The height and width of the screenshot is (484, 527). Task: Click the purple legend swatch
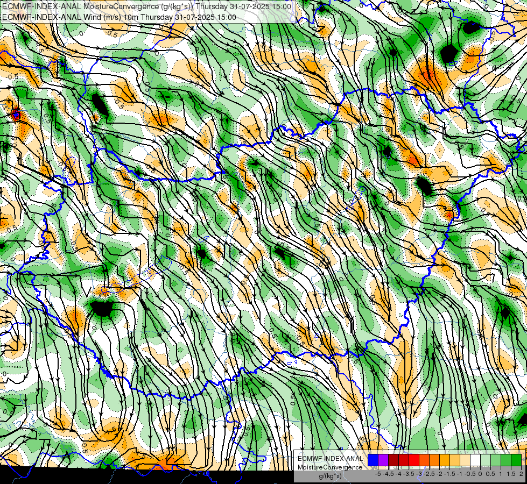[383, 460]
